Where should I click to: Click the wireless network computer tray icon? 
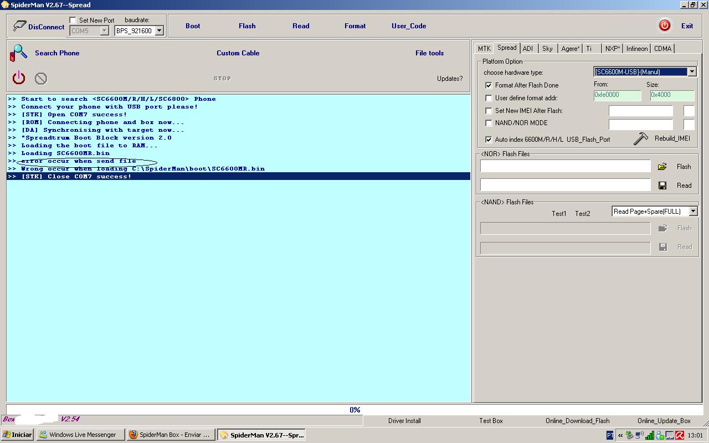click(x=639, y=435)
